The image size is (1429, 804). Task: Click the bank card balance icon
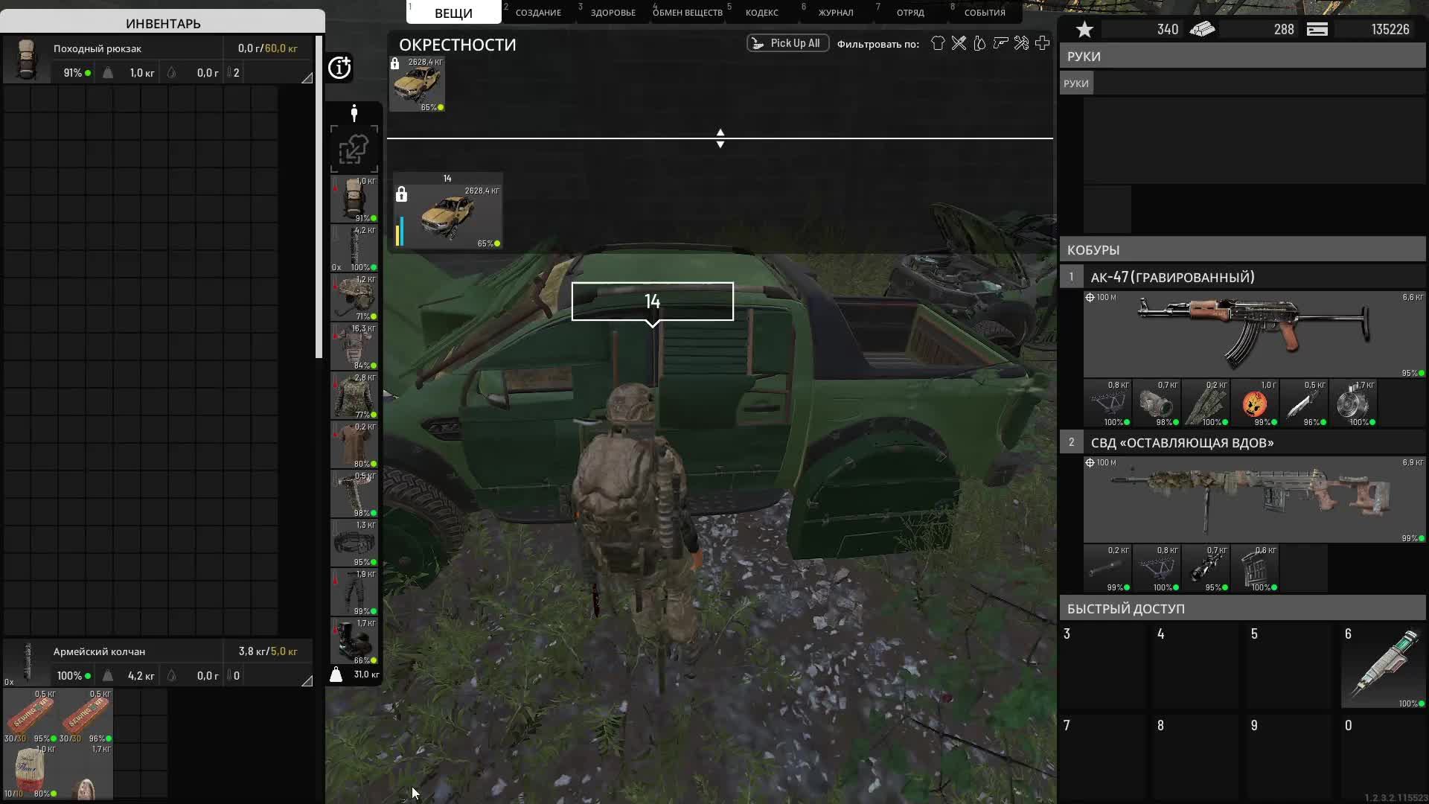1317,30
